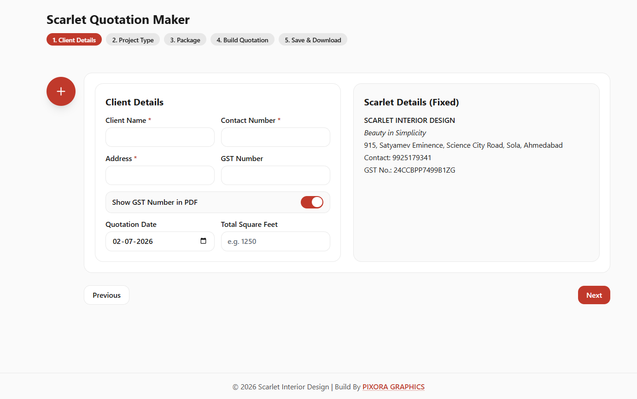Click the GST No.: 24CCBPP7499B1ZG line
Viewport: 637px width, 399px height.
click(x=409, y=170)
